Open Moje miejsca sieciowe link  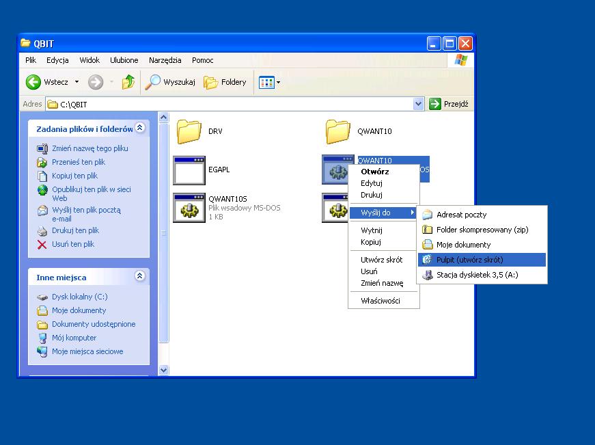87,351
